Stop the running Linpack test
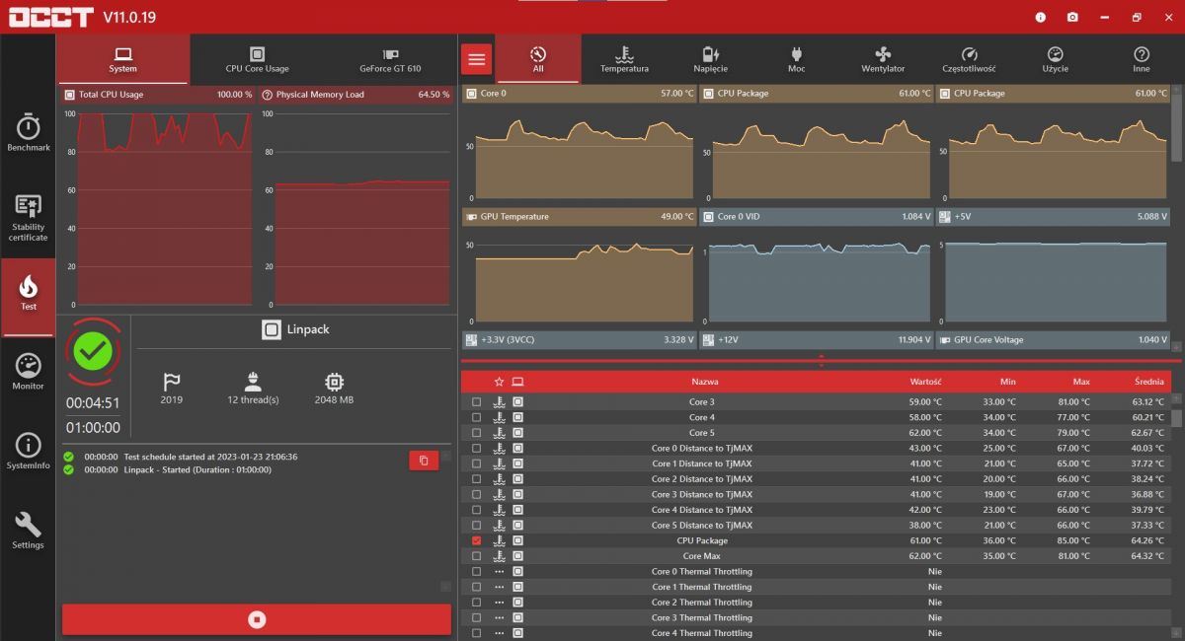The height and width of the screenshot is (641, 1185). point(257,619)
